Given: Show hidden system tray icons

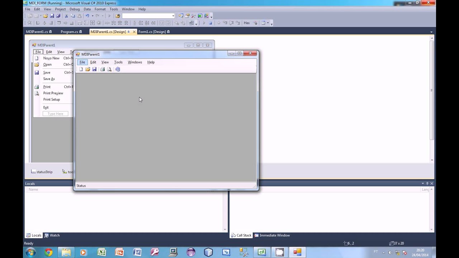Looking at the screenshot, I should [x=383, y=253].
